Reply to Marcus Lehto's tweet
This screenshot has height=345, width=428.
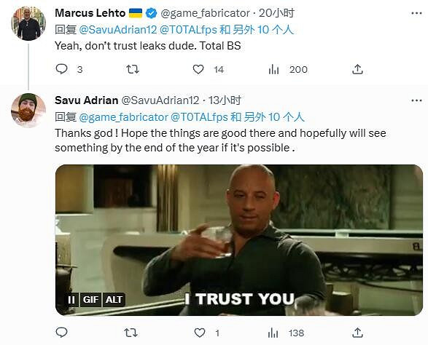(x=61, y=69)
